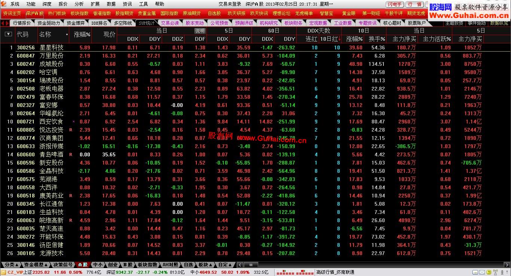Click the 行情 button at top right
This screenshot has height=276, width=511.
[x=415, y=4]
